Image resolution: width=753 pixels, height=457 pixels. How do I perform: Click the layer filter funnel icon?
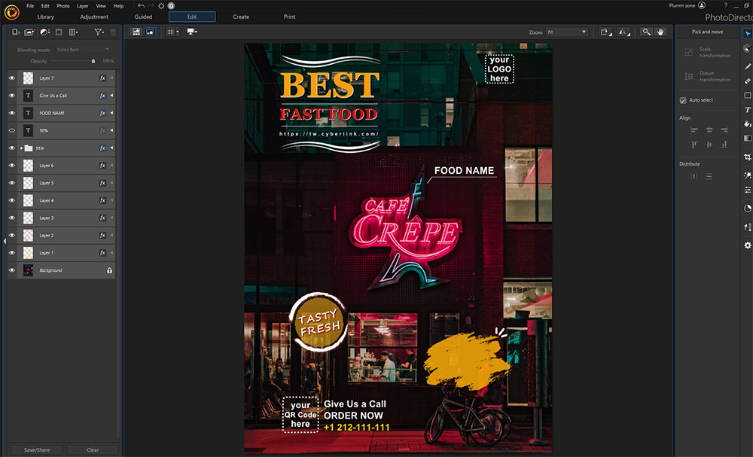[98, 32]
